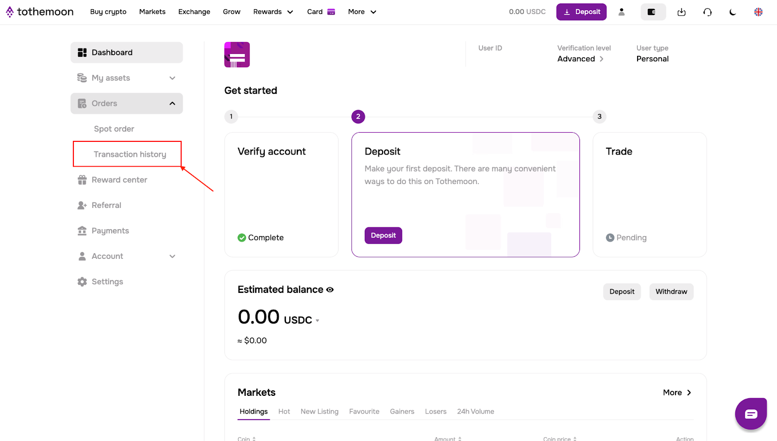The width and height of the screenshot is (777, 441).
Task: Click the Referral person-plus icon
Action: (x=82, y=205)
